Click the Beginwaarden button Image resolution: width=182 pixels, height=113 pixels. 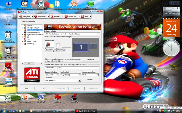click(x=94, y=88)
